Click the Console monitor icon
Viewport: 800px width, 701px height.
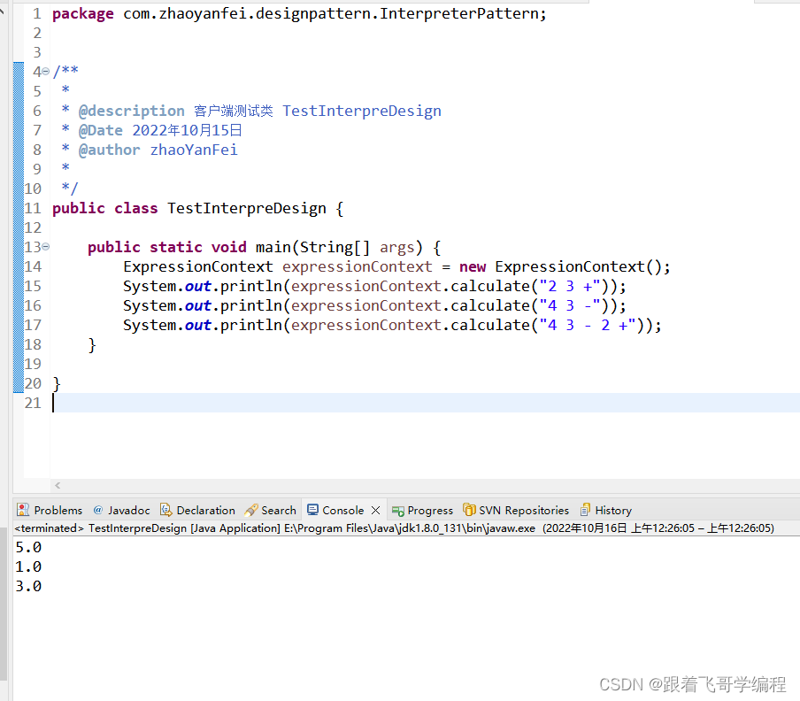[312, 510]
